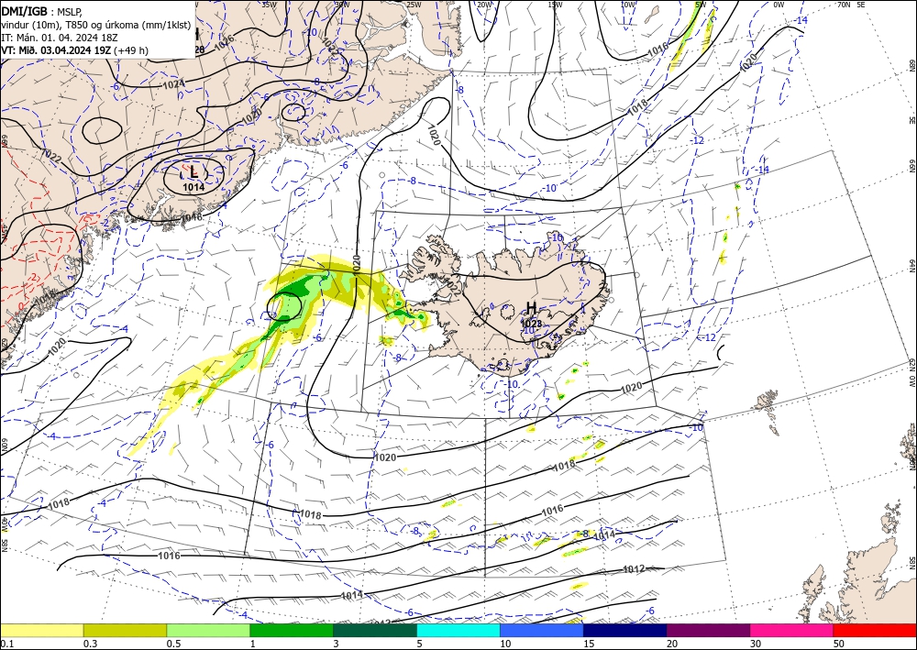The height and width of the screenshot is (650, 917).
Task: Click the 'IT: Mán. 01. 04. 2024 18Z' line
Action: 60,38
